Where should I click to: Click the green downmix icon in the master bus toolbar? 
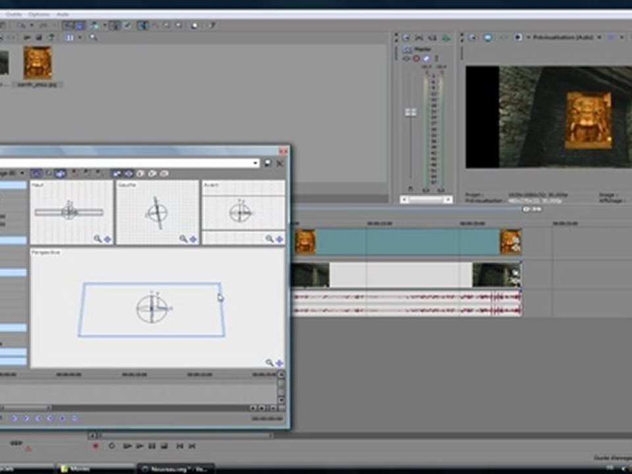click(446, 38)
